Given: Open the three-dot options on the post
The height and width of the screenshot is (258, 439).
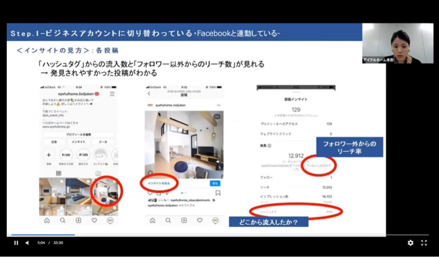Looking at the screenshot, I should (219, 105).
